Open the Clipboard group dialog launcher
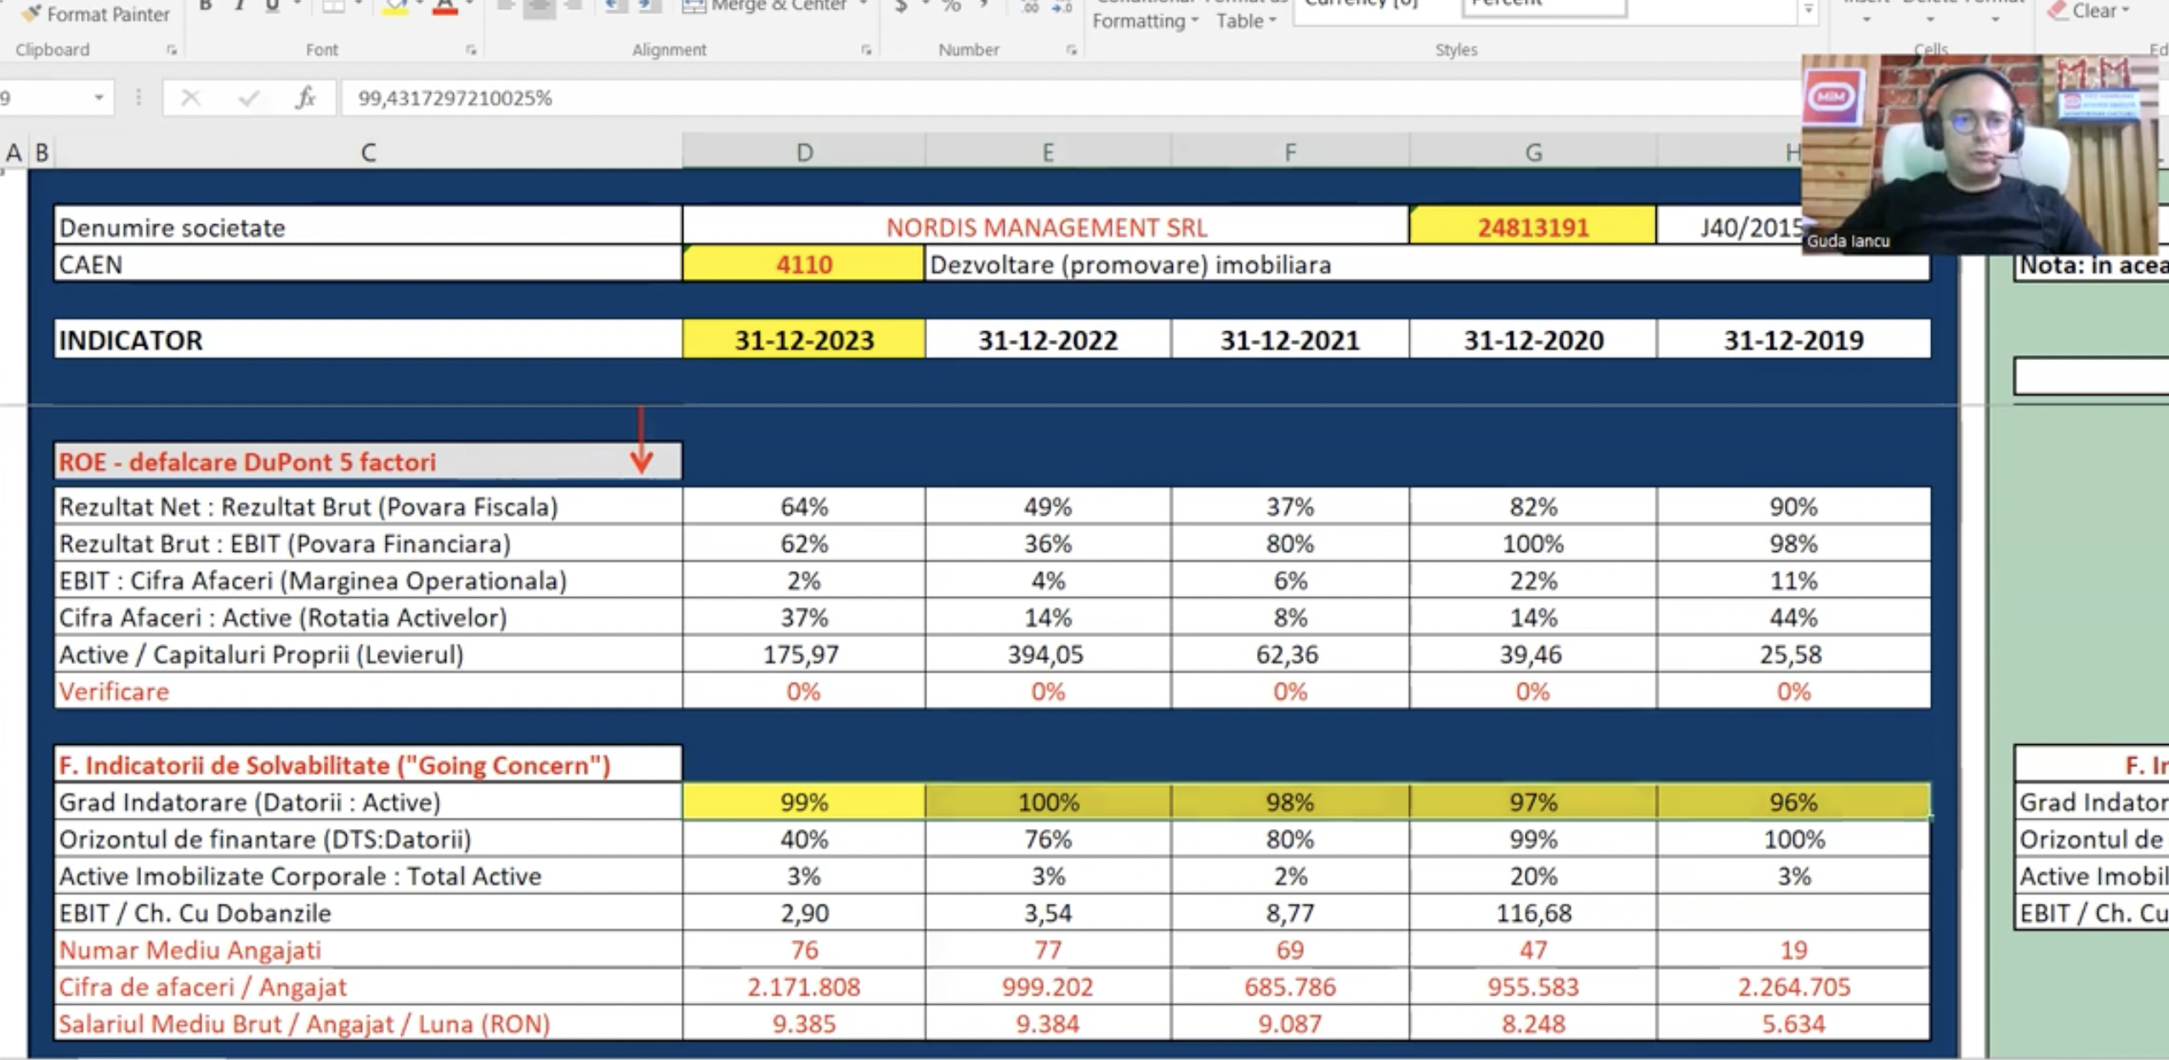The height and width of the screenshot is (1060, 2169). click(x=172, y=50)
